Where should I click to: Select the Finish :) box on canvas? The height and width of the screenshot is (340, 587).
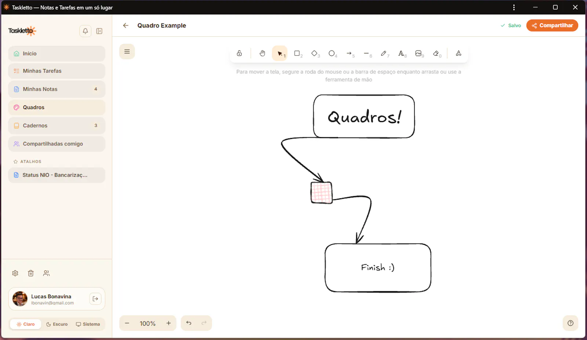click(x=378, y=268)
